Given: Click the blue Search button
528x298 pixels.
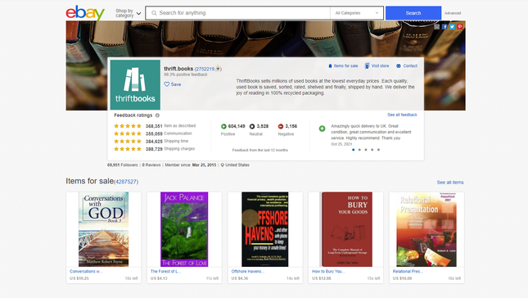Looking at the screenshot, I should point(413,13).
